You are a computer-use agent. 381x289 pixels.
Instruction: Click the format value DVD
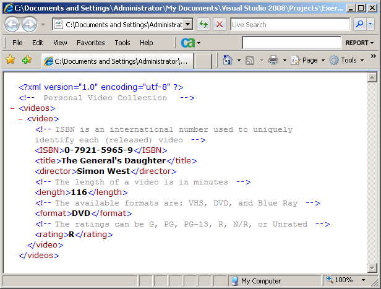pos(81,213)
